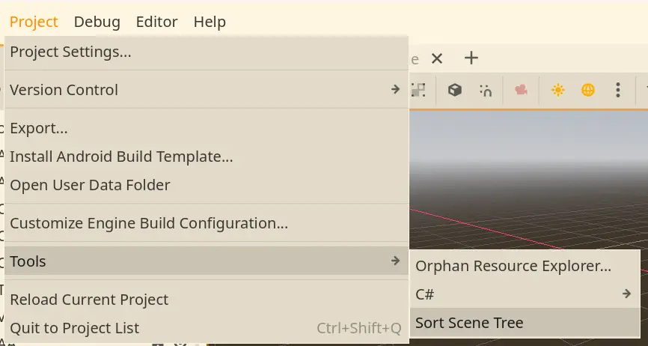Click the partially hidden grid icon in the toolbar
This screenshot has width=648, height=346.
418,90
